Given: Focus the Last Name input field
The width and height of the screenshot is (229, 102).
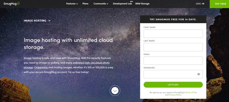Looking at the screenshot, I should [173, 47].
